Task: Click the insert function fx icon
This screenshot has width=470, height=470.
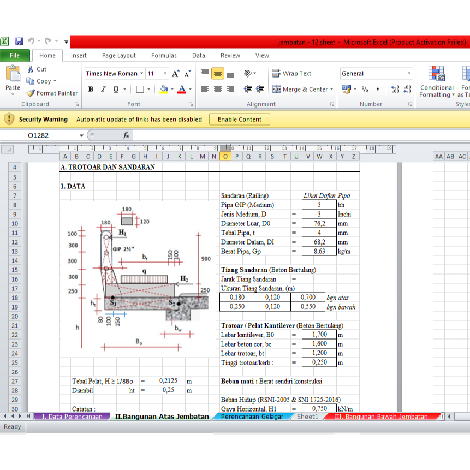Action: point(126,135)
